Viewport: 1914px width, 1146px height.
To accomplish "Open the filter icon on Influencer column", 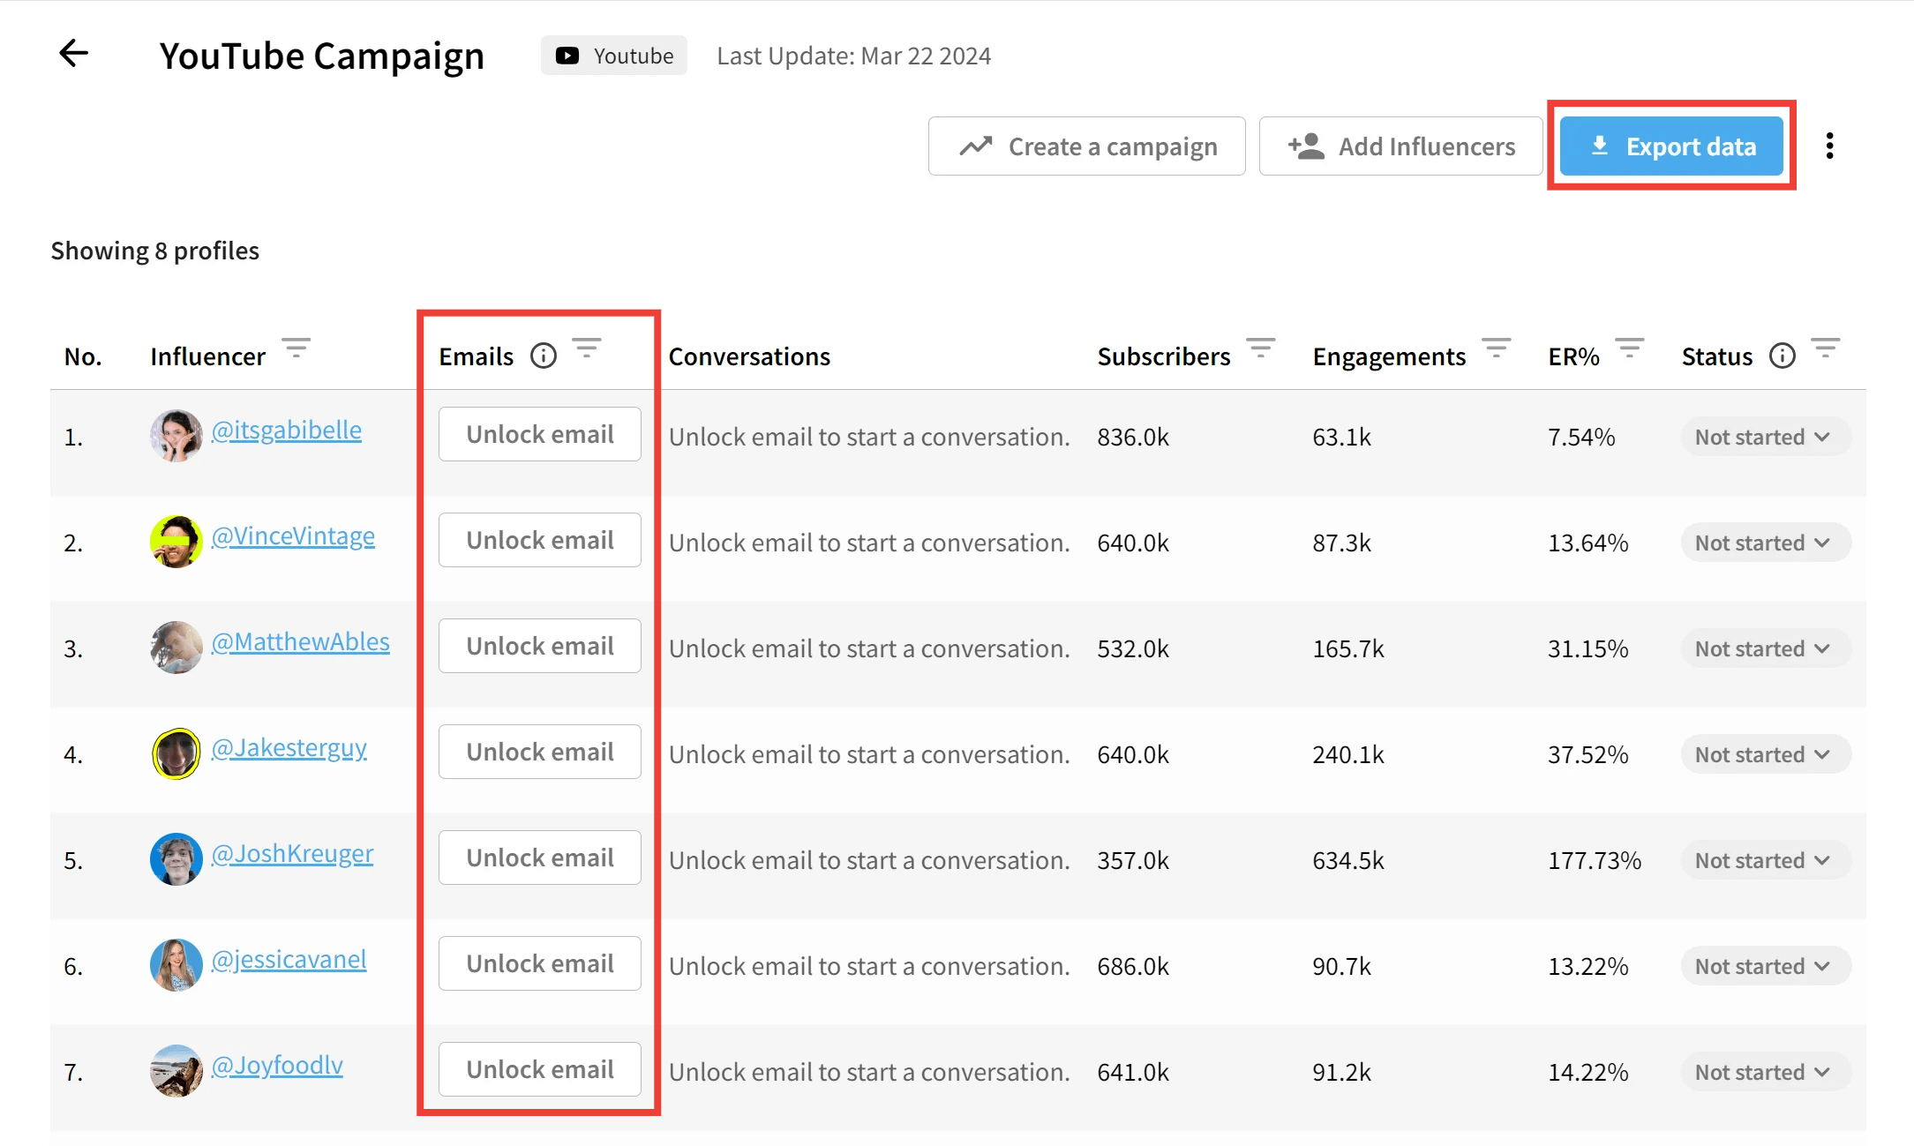I will (x=297, y=348).
